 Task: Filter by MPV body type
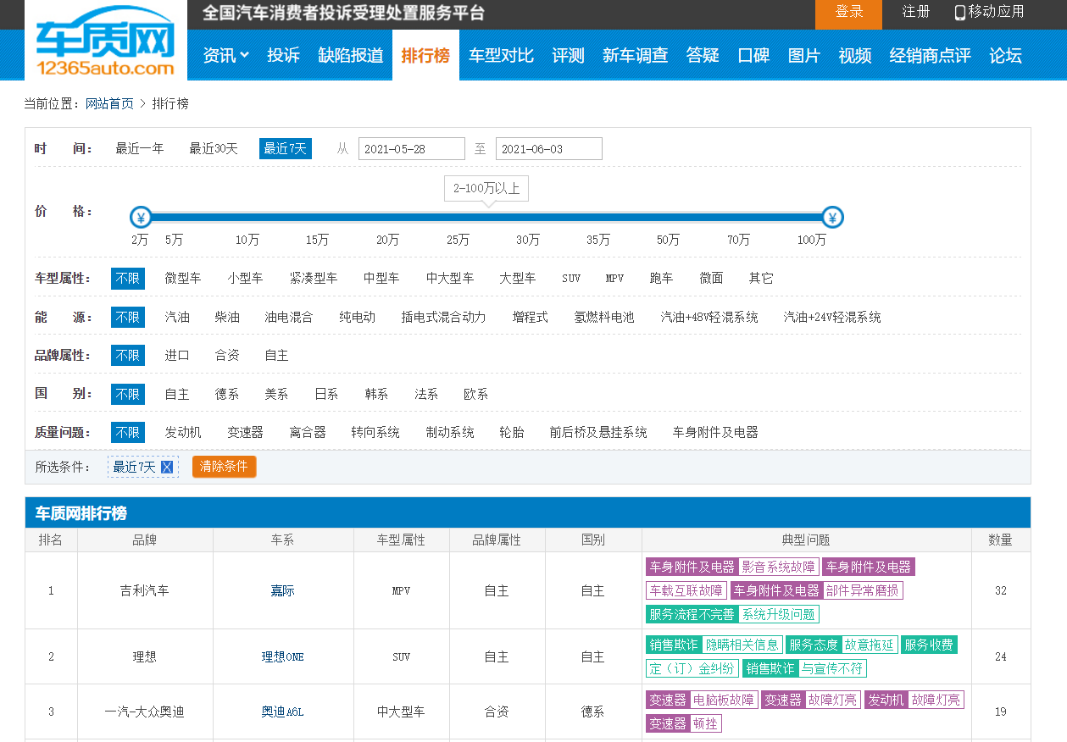614,278
